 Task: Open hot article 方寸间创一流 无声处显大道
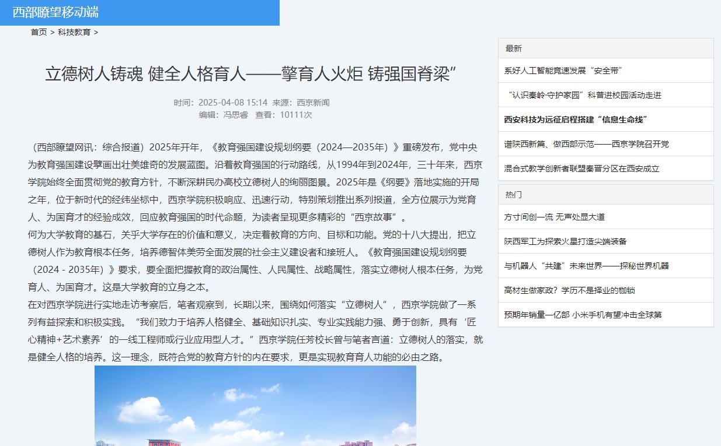pos(554,217)
